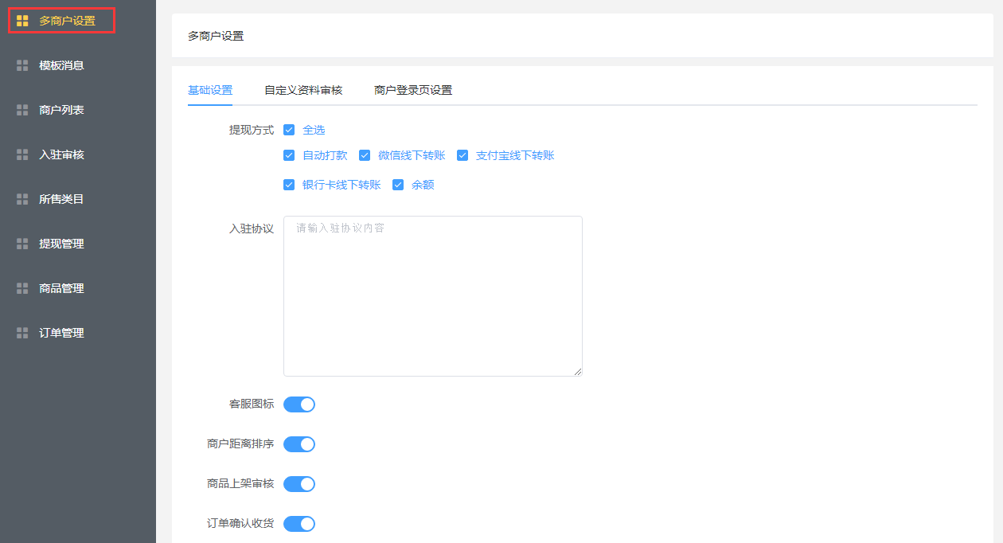Disable the 商户距离排序 toggle

pyautogui.click(x=299, y=444)
